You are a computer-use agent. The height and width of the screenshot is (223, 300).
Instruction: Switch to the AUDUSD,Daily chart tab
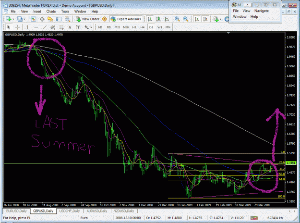coord(96,211)
